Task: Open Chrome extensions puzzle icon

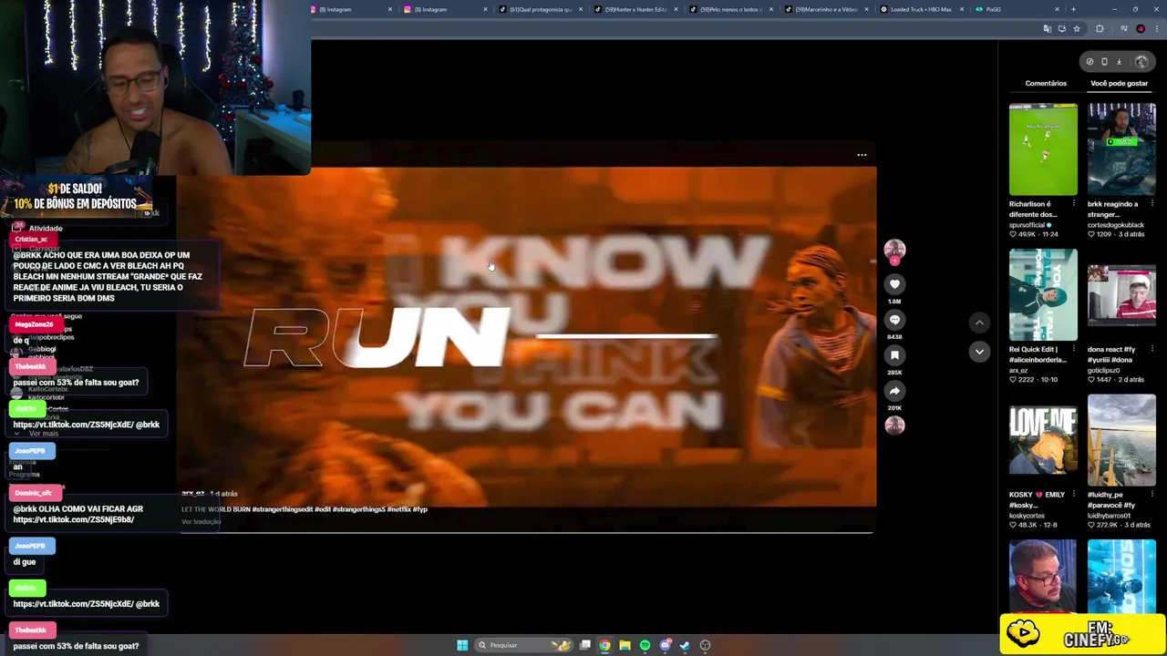Action: pyautogui.click(x=1100, y=29)
